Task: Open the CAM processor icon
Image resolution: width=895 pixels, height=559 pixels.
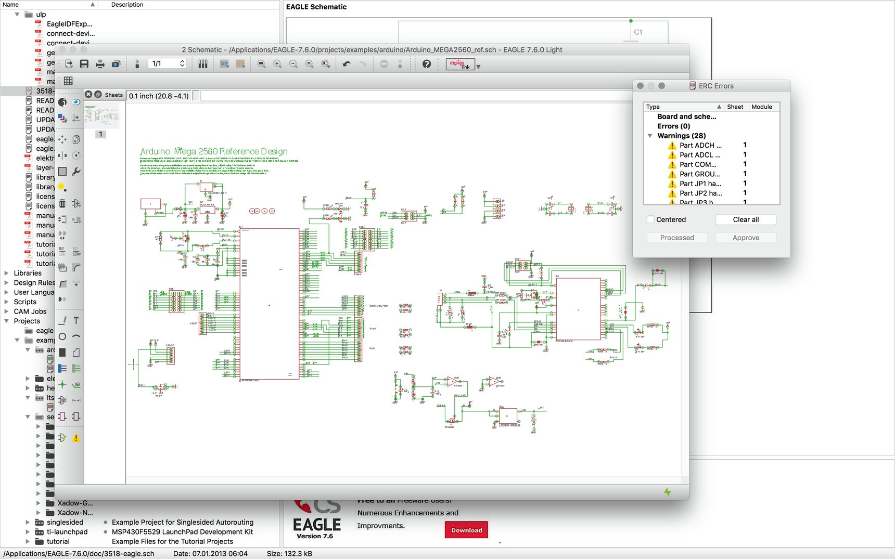Action: 116,64
